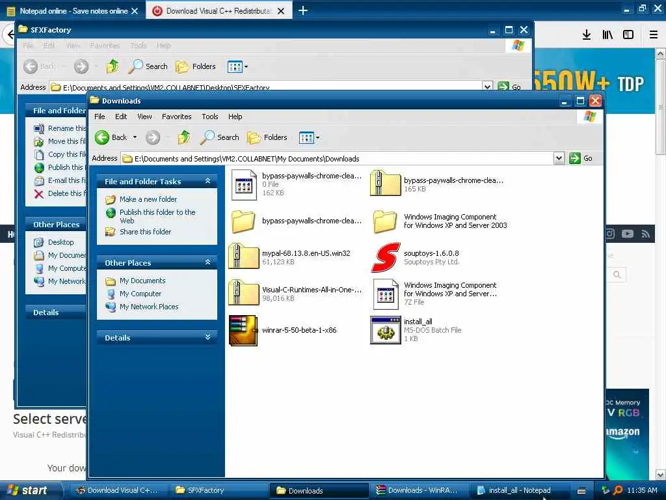Select souptoys-1.6.0.8 installer icon
The height and width of the screenshot is (500, 666).
tap(386, 257)
